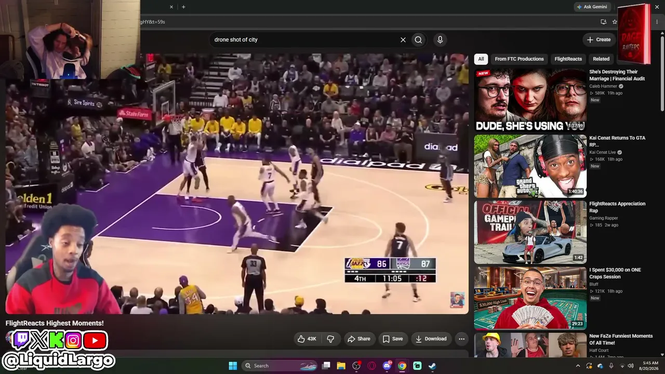Visit the Gaming Rapper channel
The image size is (665, 374).
tap(604, 218)
